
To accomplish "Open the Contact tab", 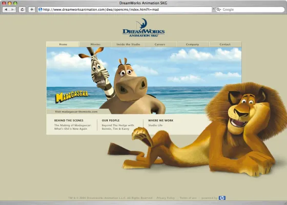I will tap(225, 44).
